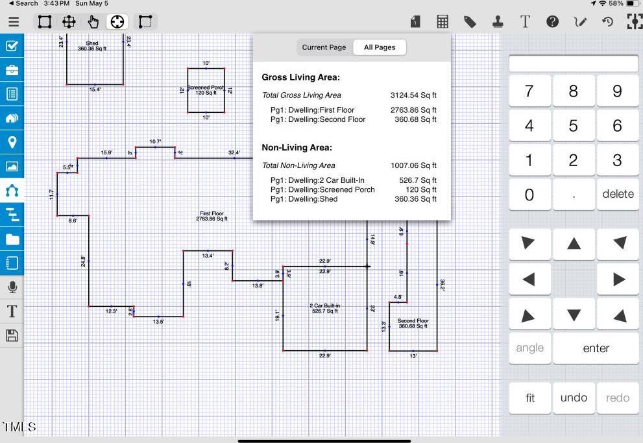Open the folder sidebar section
643x443 pixels.
pos(12,239)
